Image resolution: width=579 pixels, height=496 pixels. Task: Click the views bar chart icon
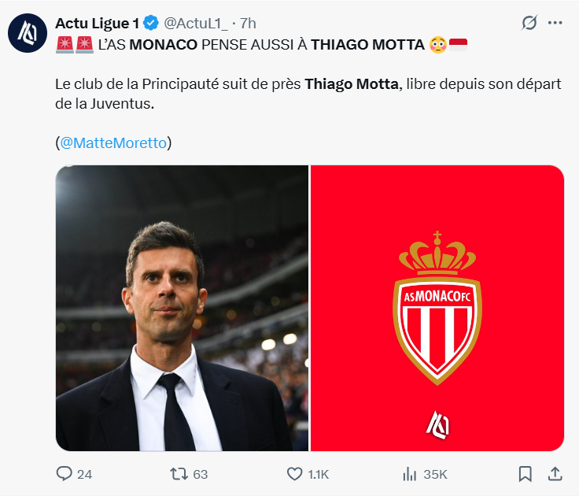pos(409,474)
